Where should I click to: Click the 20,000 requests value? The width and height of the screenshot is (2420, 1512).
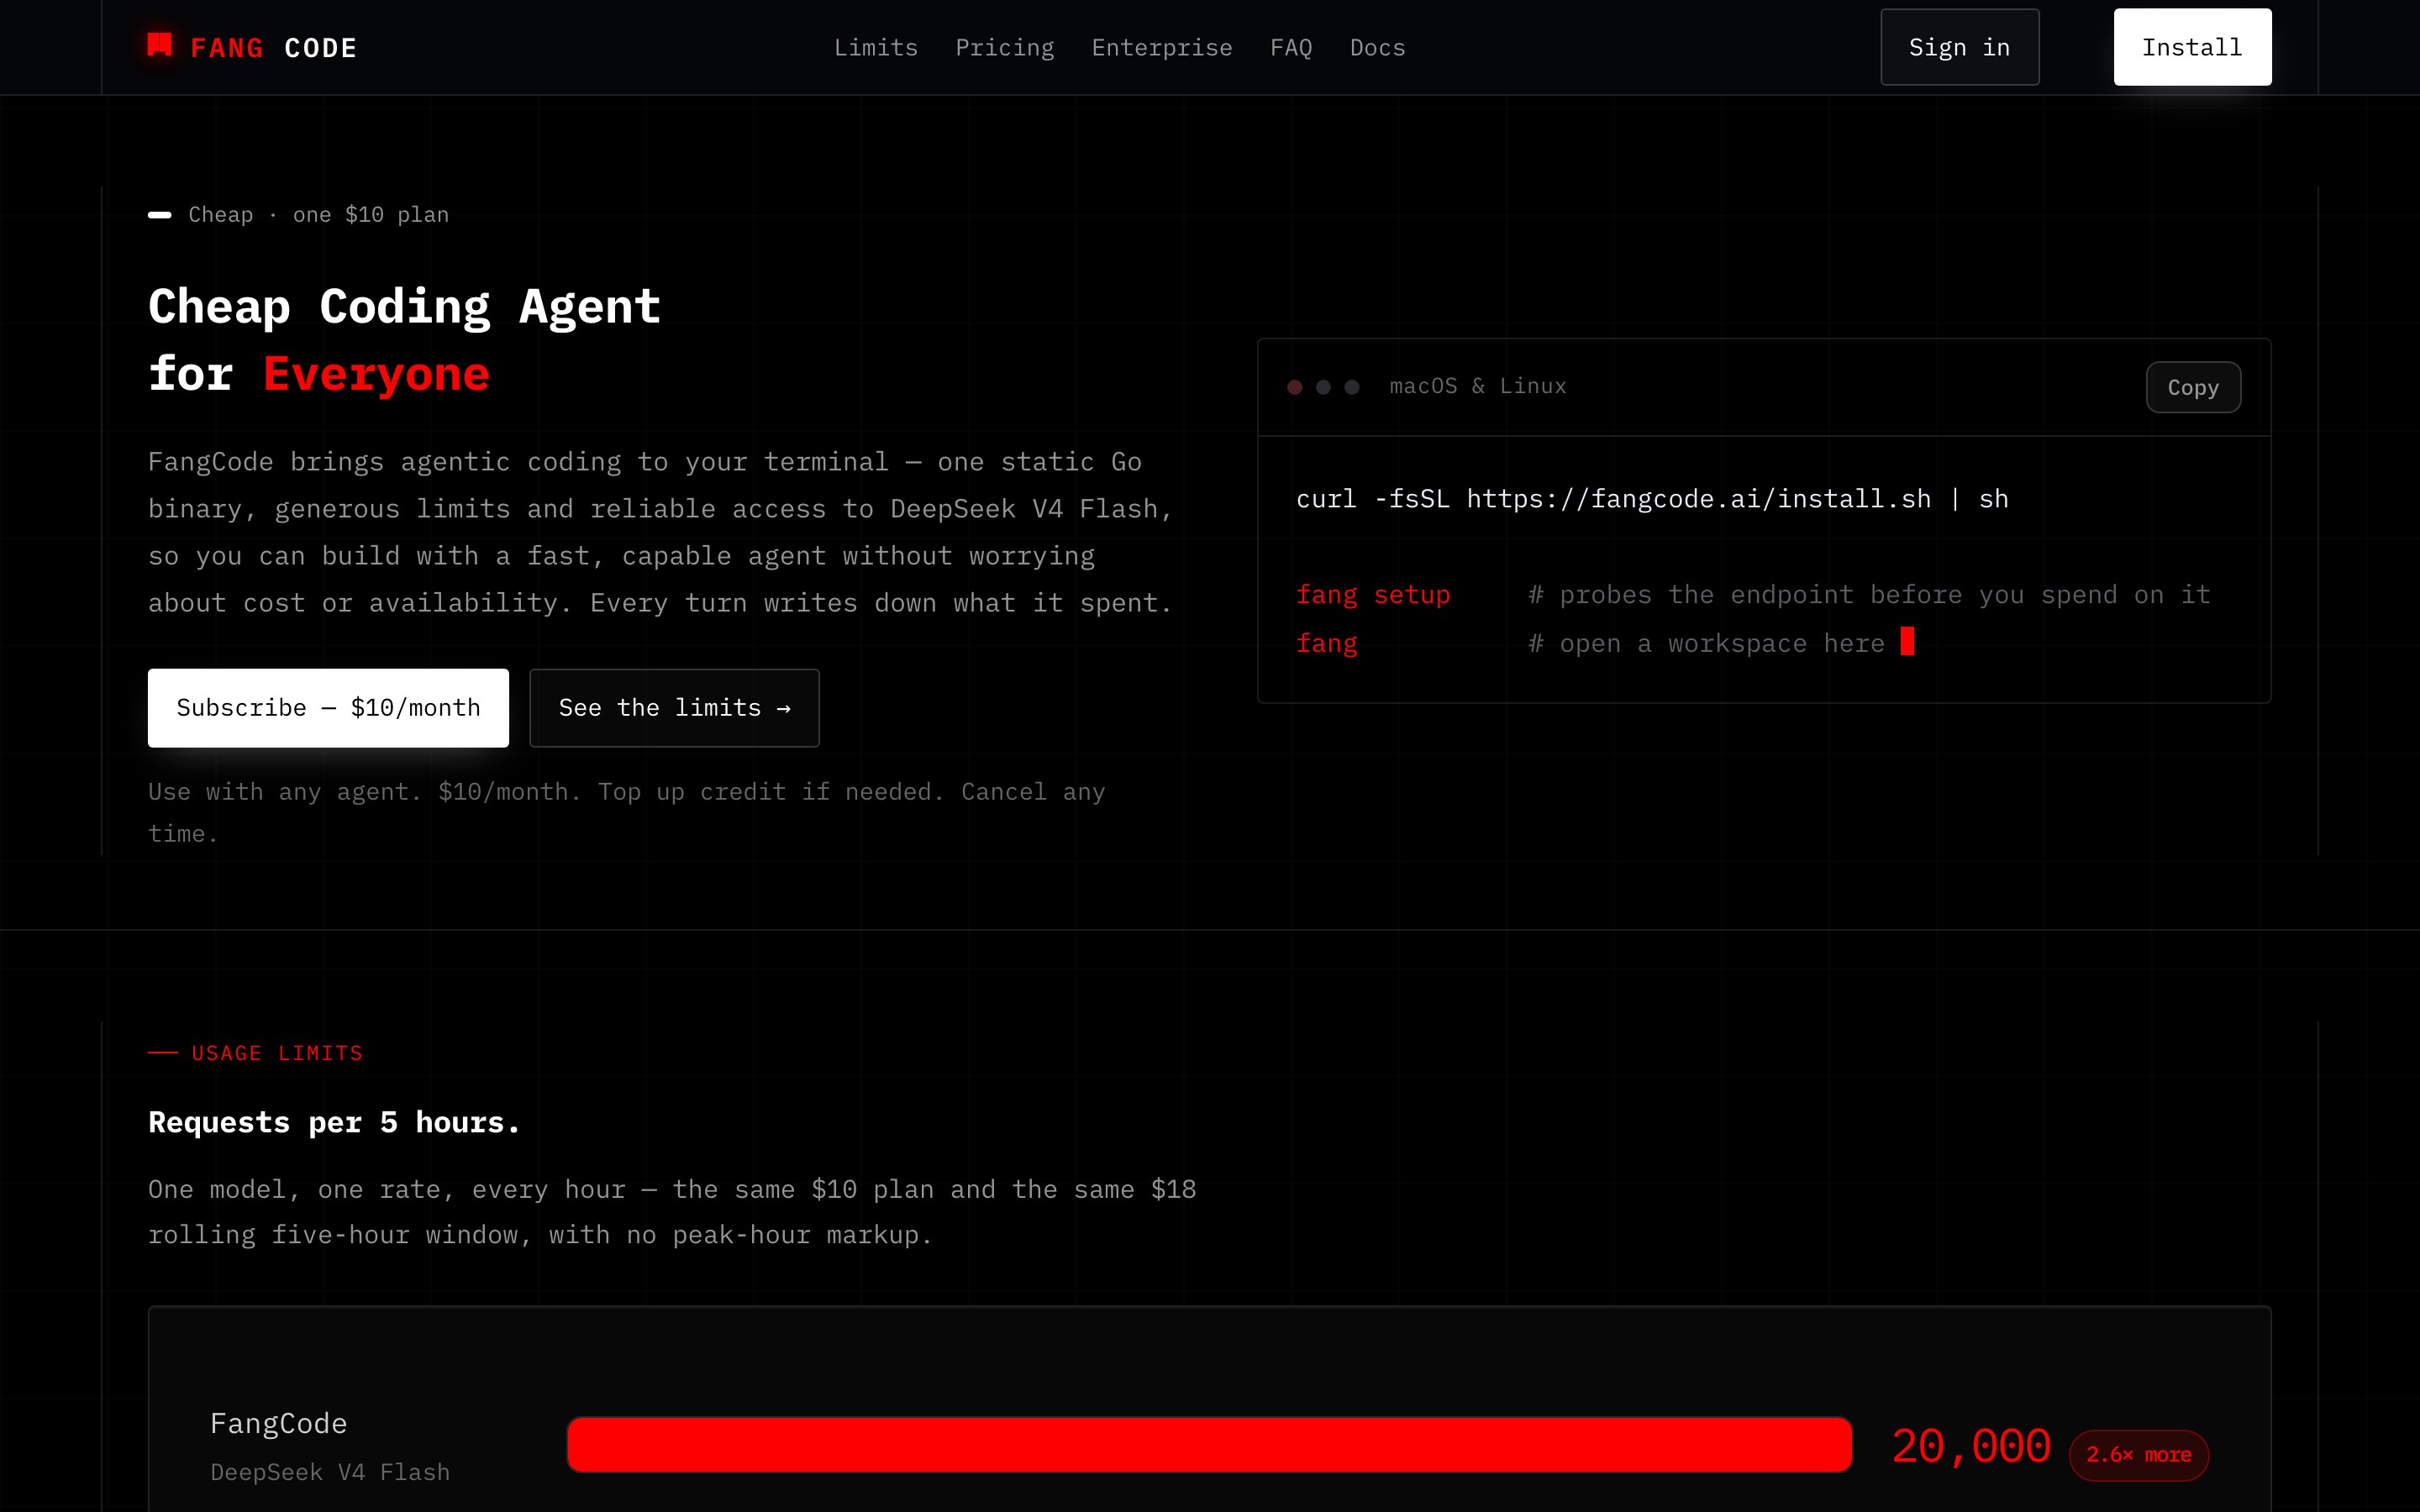point(1971,1447)
